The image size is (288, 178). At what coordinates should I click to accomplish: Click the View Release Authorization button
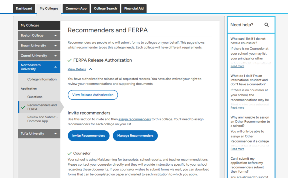pos(93,95)
